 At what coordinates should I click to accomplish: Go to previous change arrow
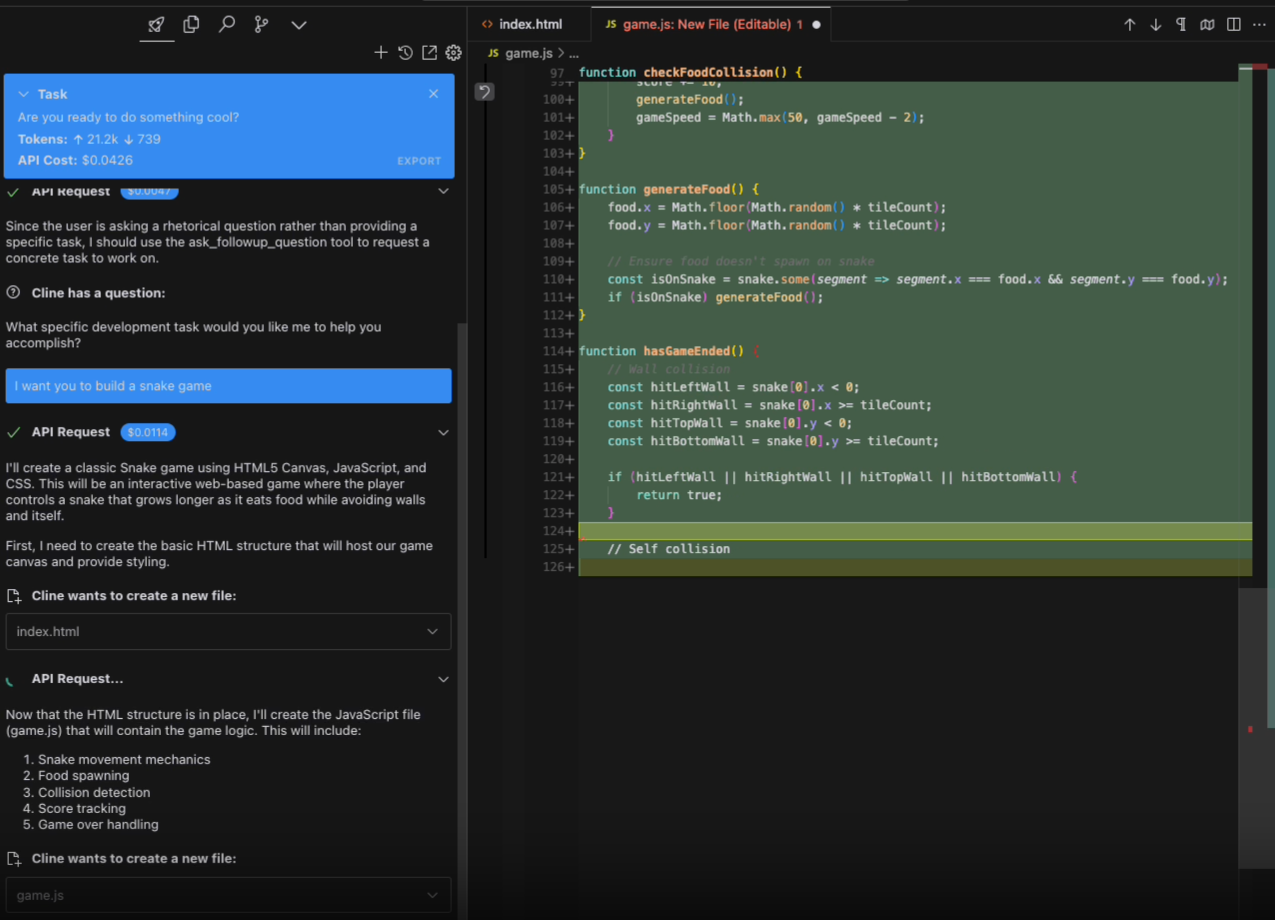(x=1129, y=24)
